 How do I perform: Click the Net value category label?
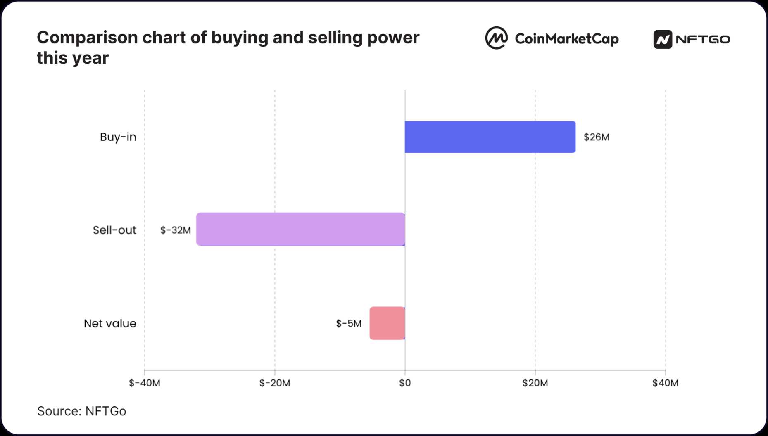pos(110,323)
